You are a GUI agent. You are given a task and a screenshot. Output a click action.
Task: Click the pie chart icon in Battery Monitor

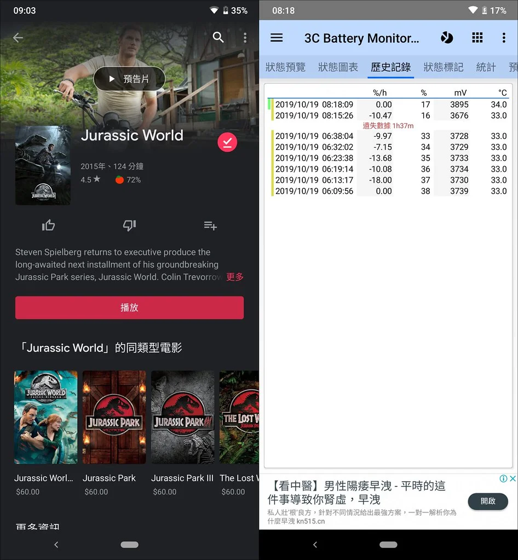[x=446, y=38]
